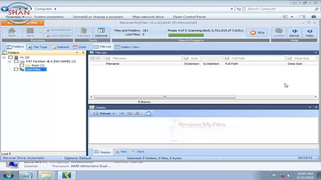Click the H: drive icon in tree

tap(17, 57)
